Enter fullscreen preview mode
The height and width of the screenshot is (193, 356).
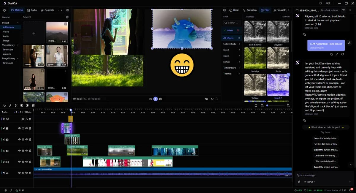(217, 99)
